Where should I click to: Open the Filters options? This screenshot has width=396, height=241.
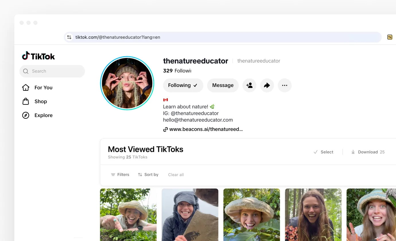(x=120, y=174)
